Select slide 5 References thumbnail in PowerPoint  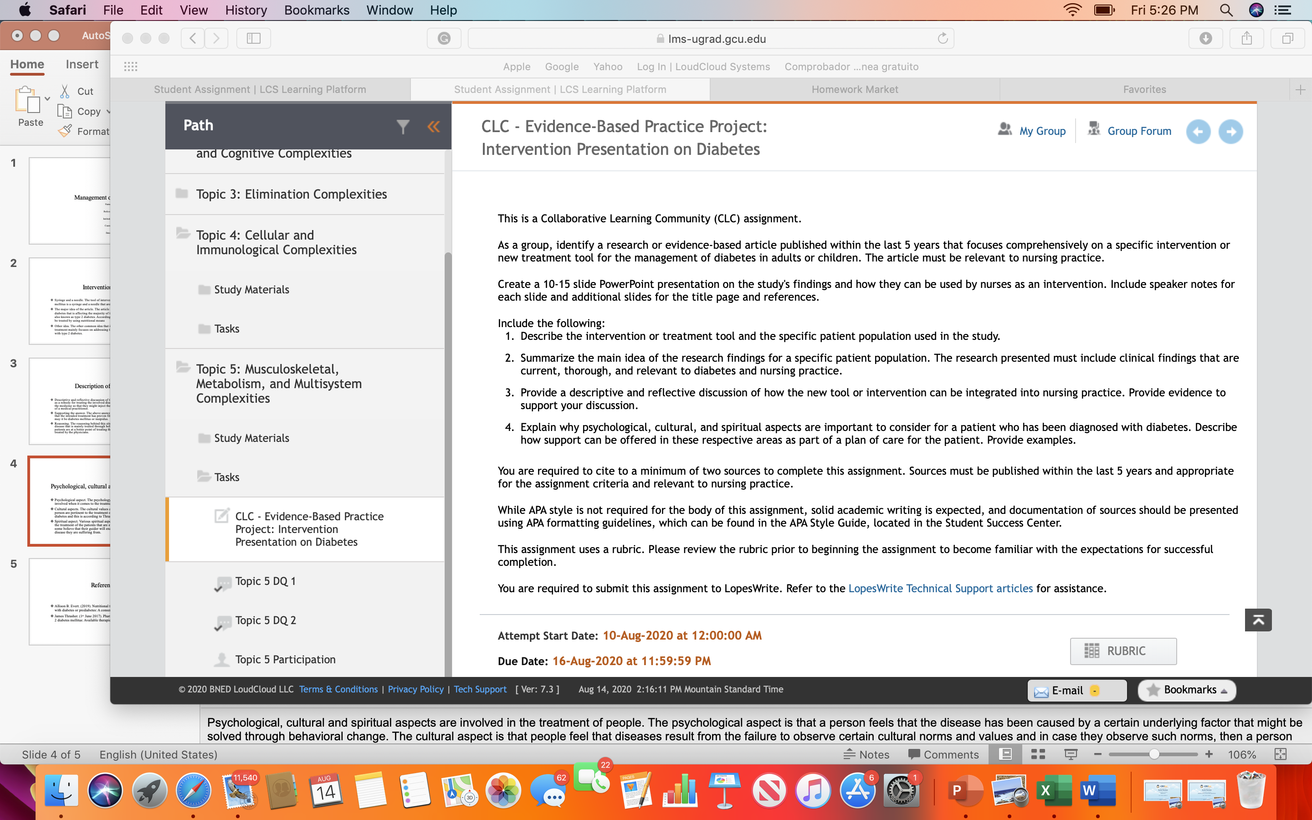click(x=69, y=602)
